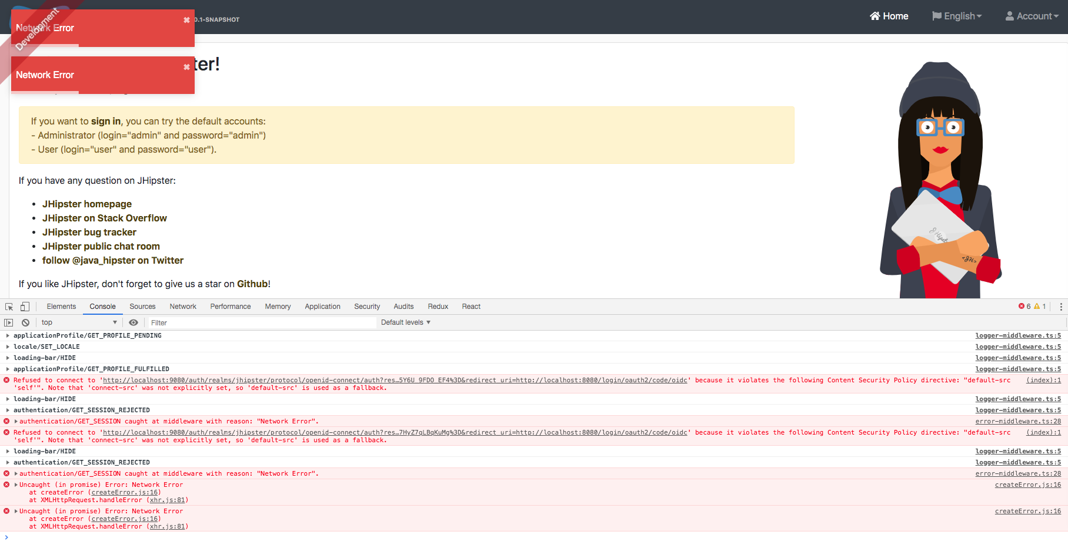Dismiss the top Network Error notification
Image resolution: width=1068 pixels, height=545 pixels.
tap(187, 19)
